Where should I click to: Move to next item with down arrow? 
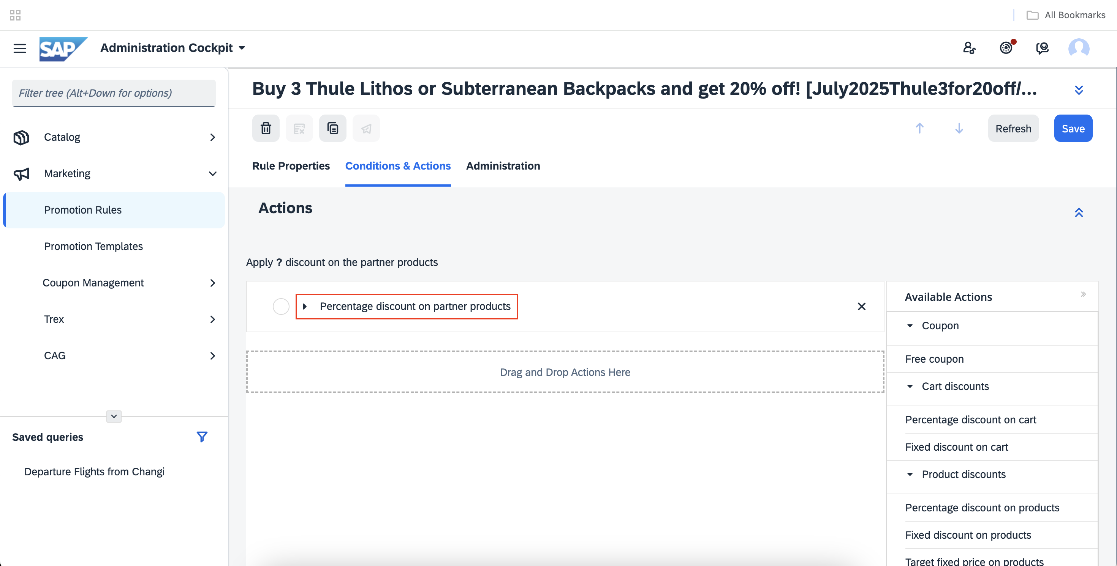point(959,128)
